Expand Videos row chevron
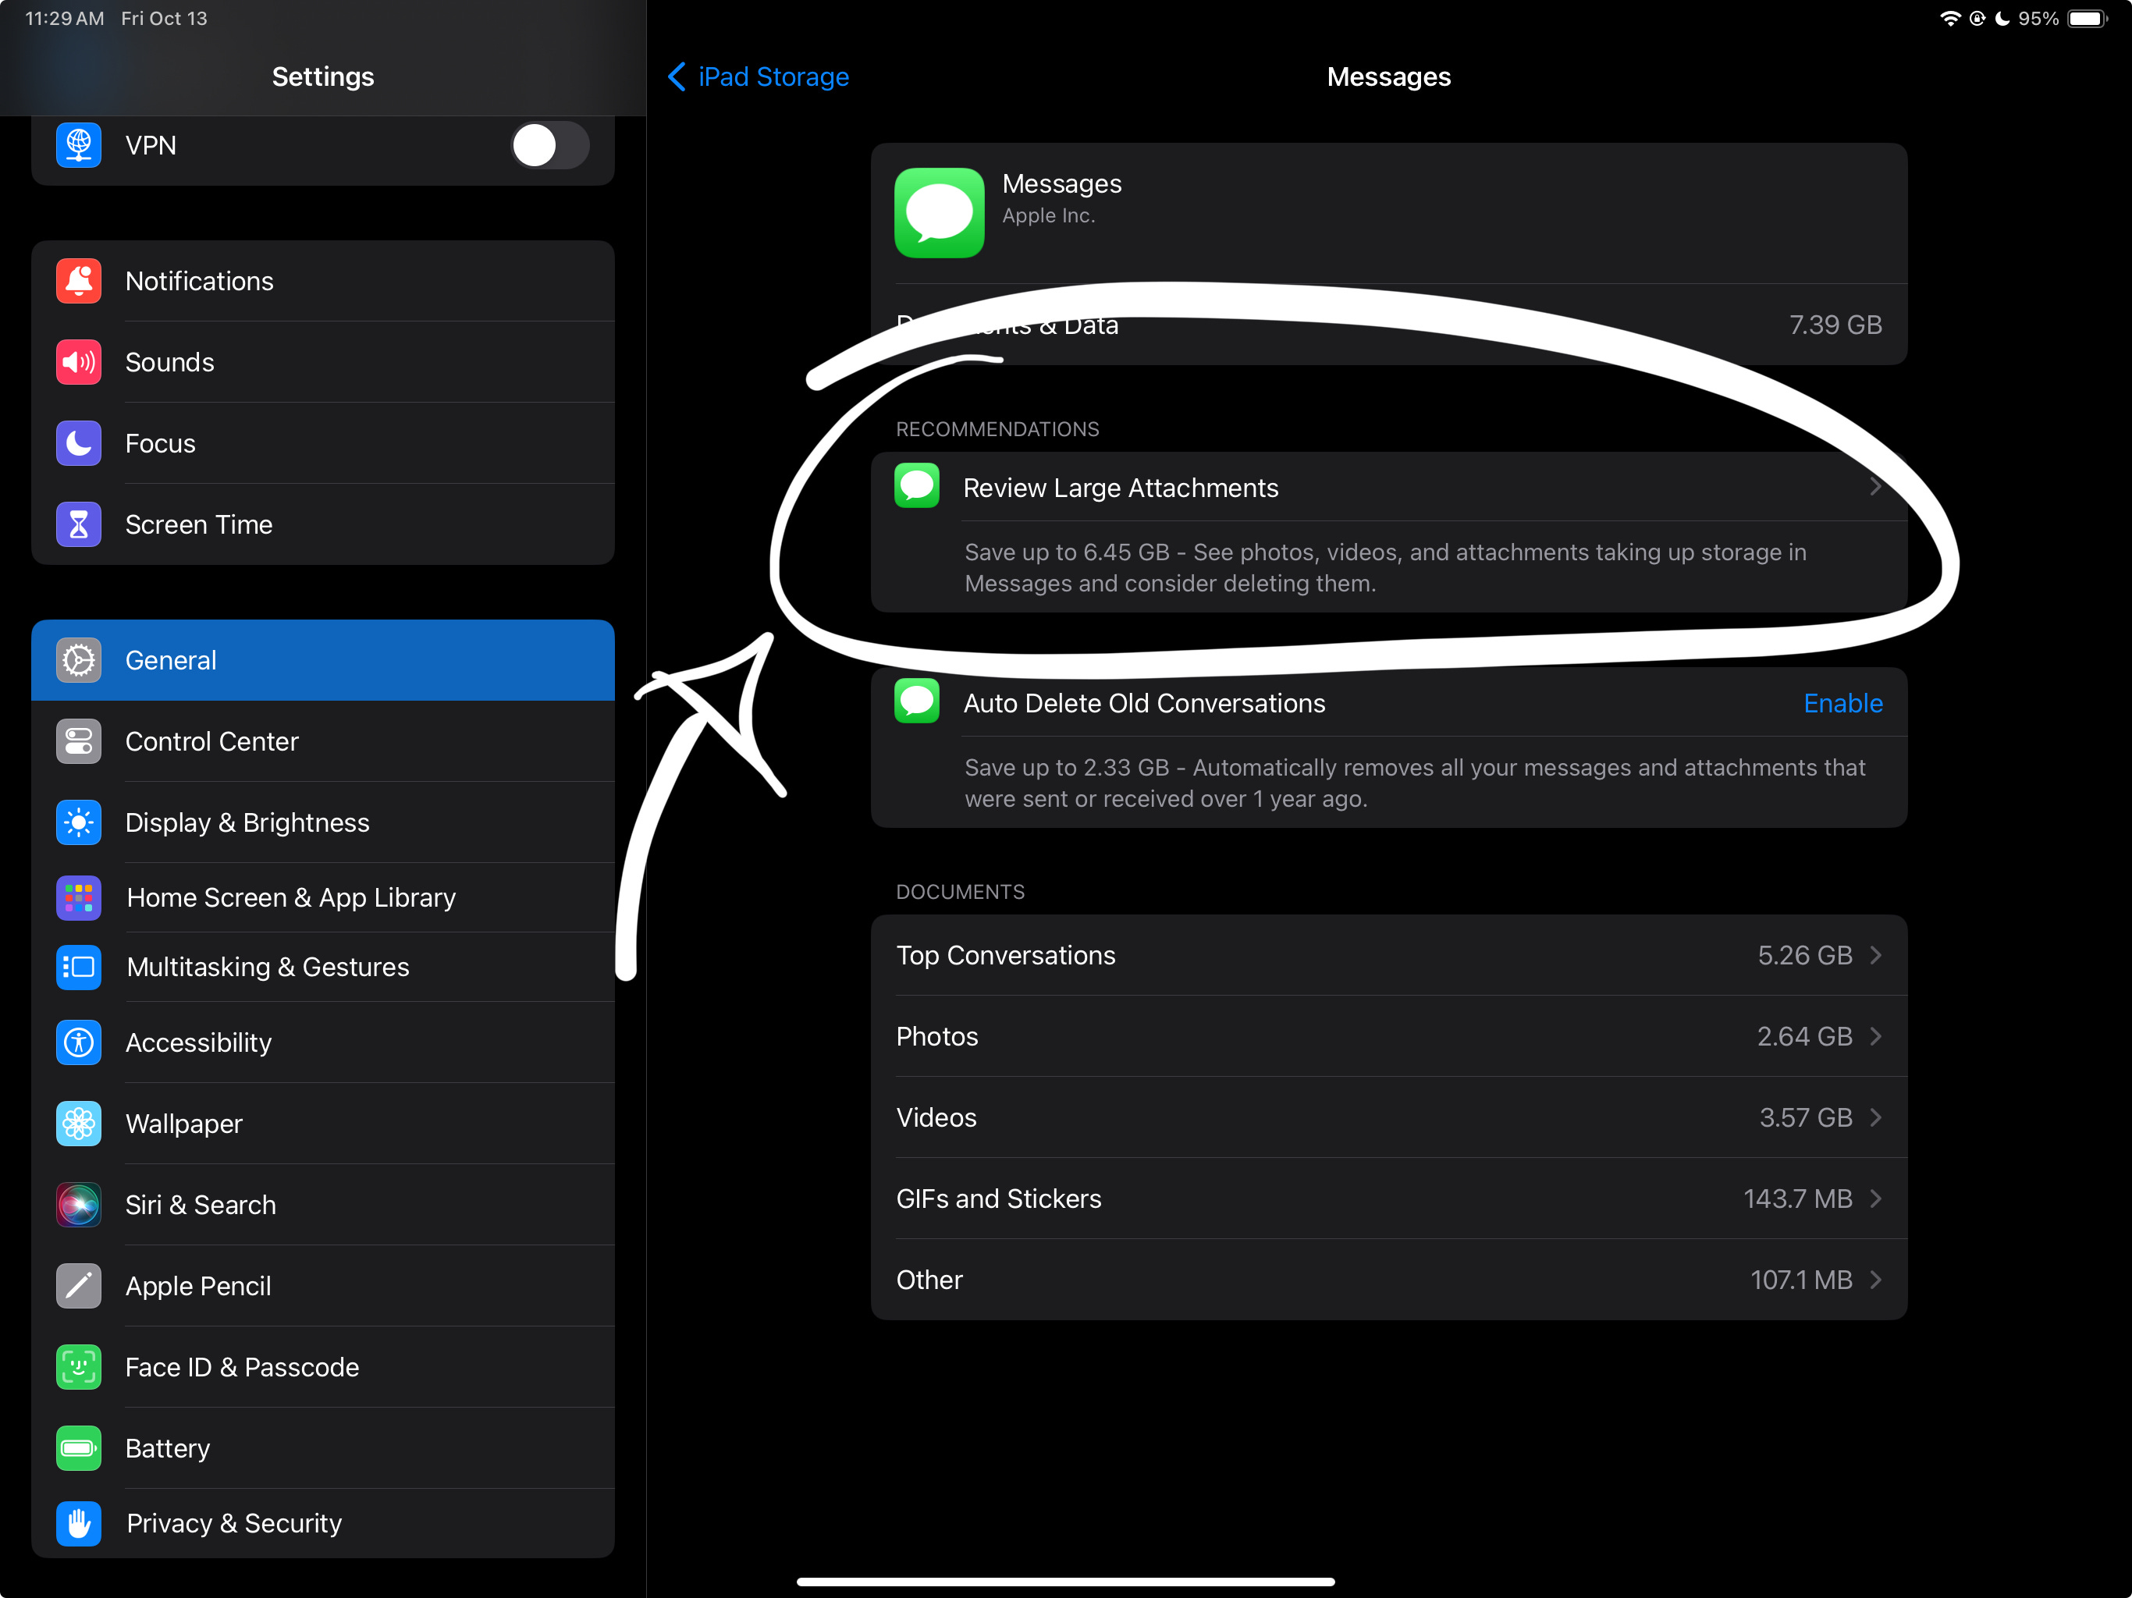The image size is (2132, 1598). (x=1875, y=1117)
